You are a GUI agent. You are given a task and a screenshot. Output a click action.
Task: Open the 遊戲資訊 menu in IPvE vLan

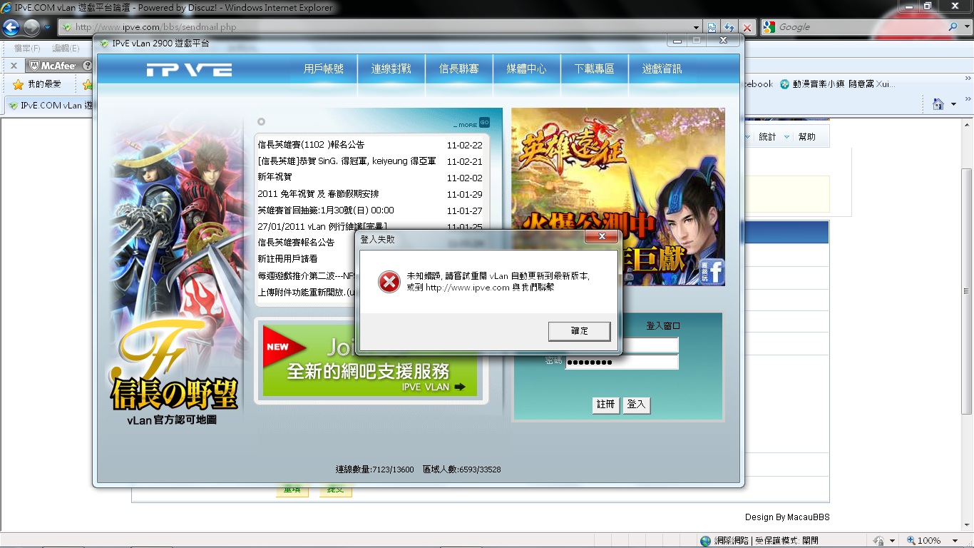[662, 69]
